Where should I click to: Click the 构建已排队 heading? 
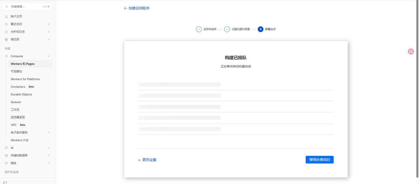point(236,58)
